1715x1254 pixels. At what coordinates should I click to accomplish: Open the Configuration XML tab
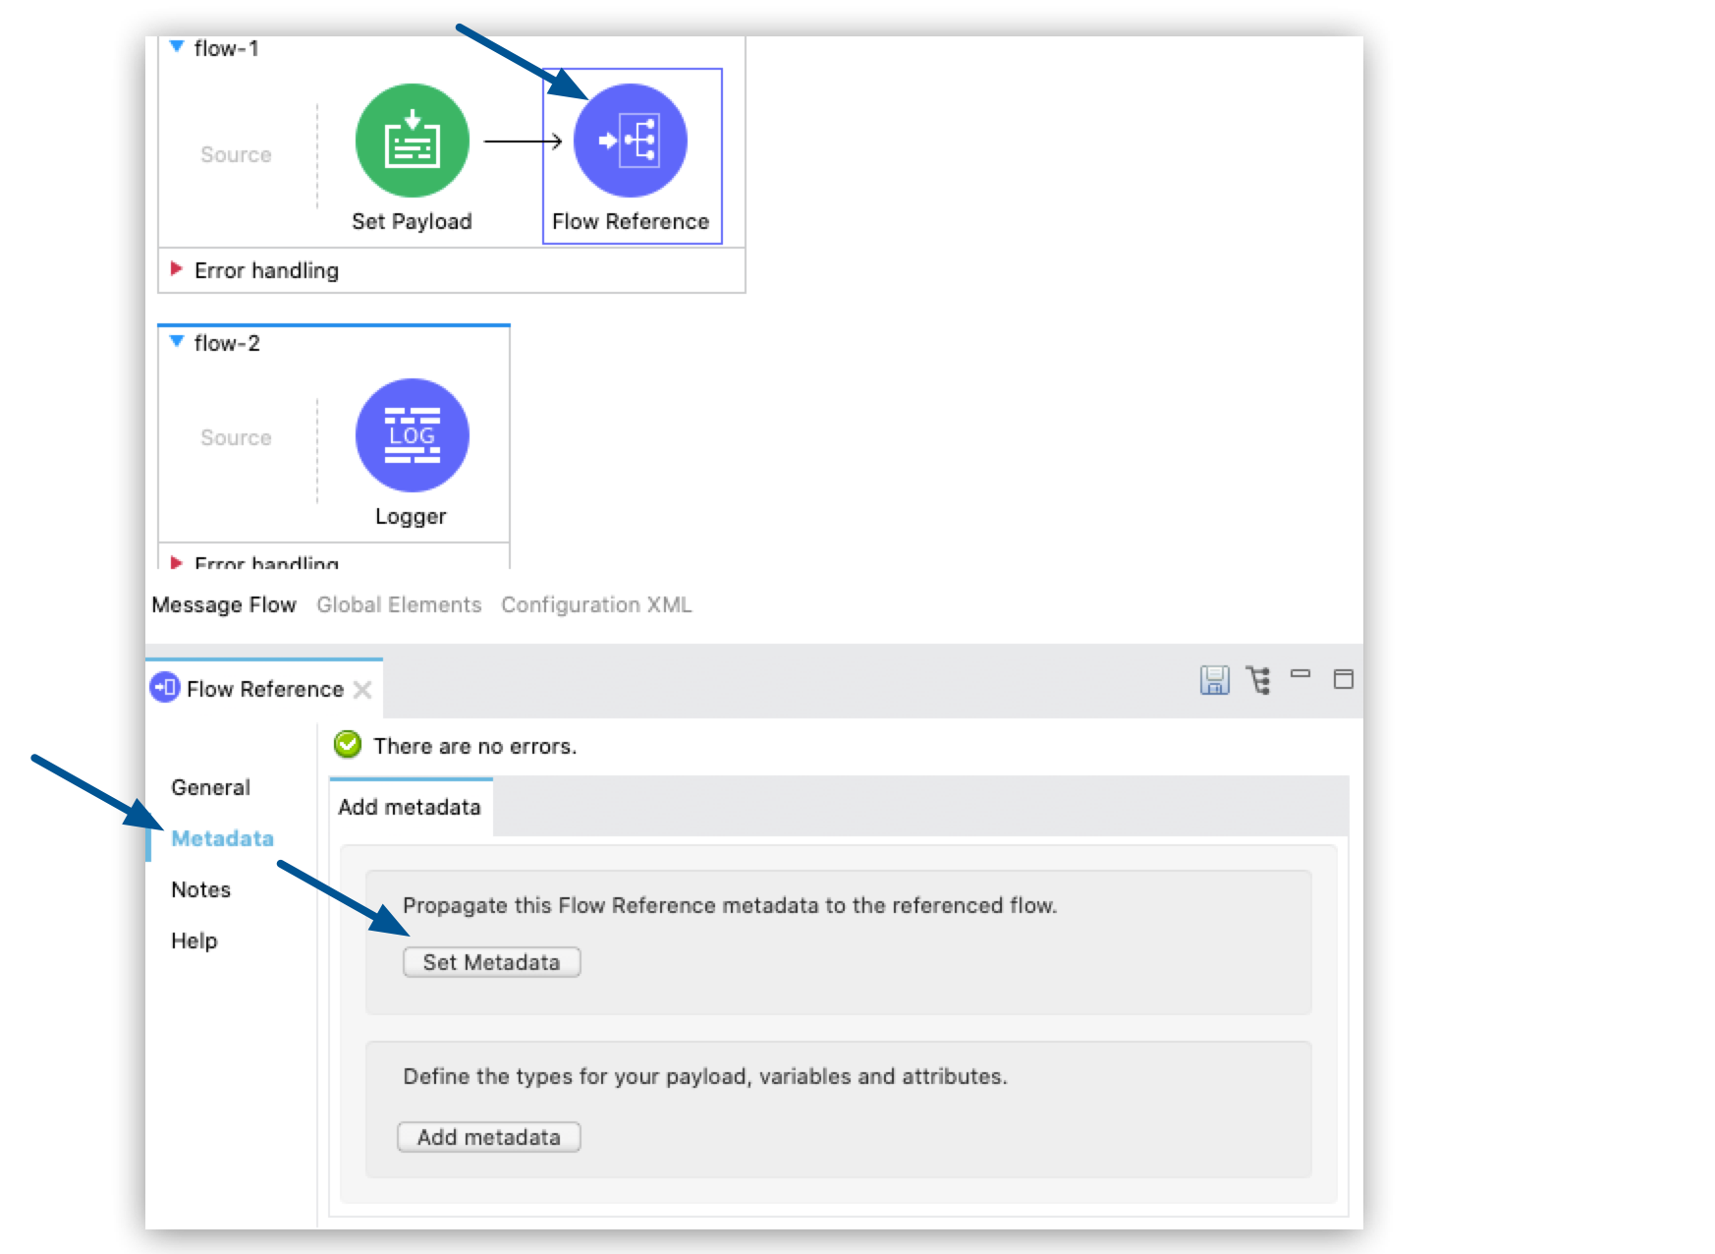(x=596, y=603)
